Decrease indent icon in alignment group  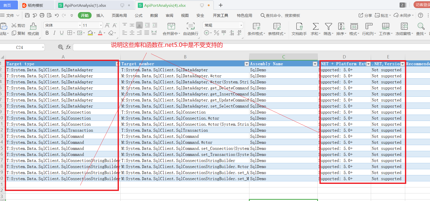point(147,25)
